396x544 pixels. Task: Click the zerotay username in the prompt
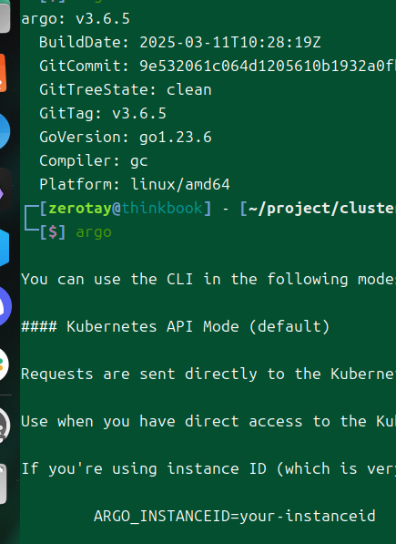(80, 208)
